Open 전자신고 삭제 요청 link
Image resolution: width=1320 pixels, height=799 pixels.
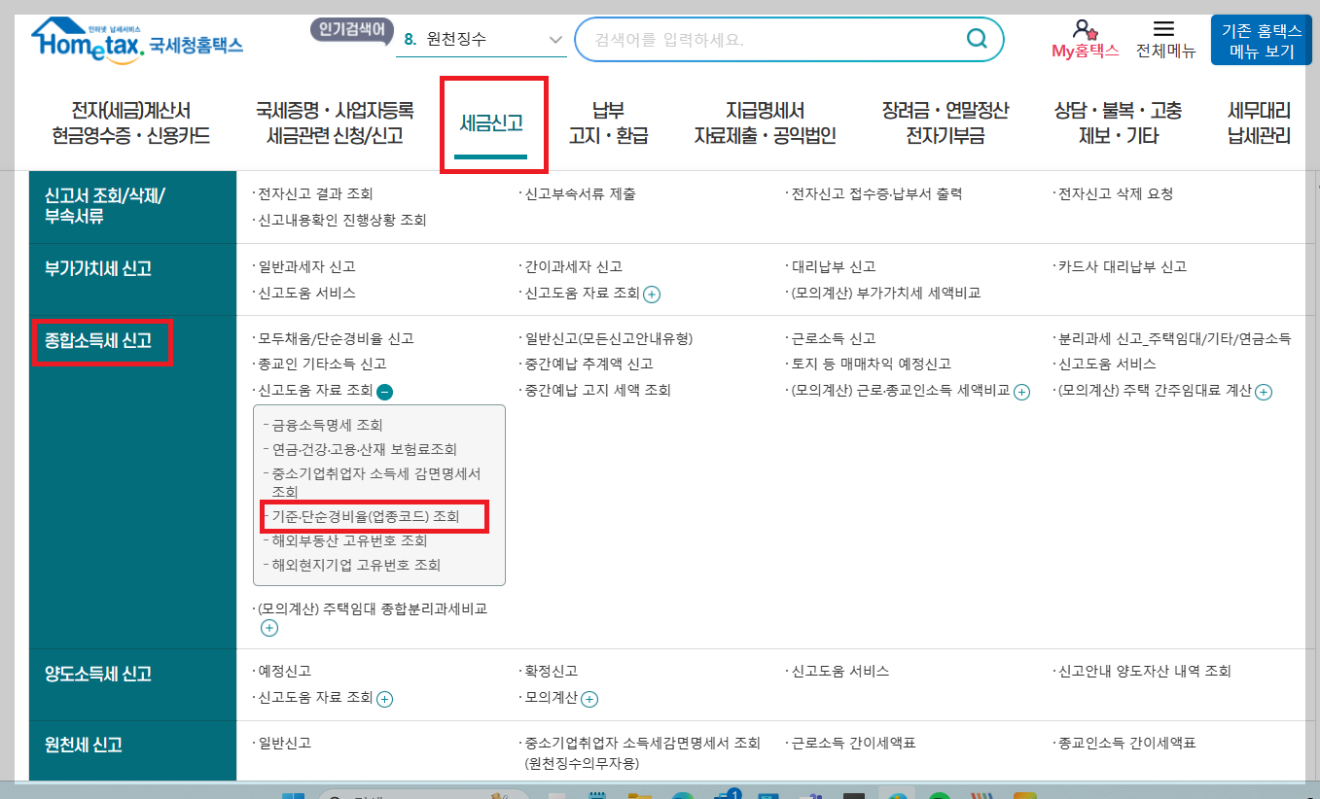(1116, 194)
